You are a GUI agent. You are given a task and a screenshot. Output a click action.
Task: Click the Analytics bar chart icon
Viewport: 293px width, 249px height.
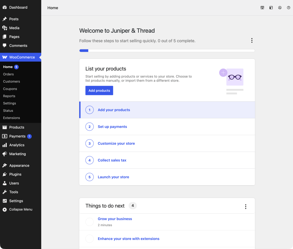click(x=5, y=145)
